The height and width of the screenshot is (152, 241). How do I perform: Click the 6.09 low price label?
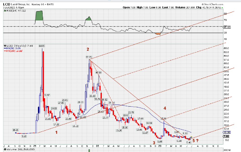[x=160, y=141]
